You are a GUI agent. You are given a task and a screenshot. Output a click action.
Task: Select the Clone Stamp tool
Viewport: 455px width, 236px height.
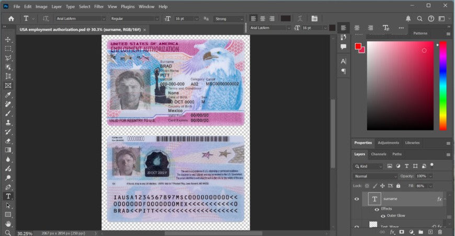[x=8, y=123]
